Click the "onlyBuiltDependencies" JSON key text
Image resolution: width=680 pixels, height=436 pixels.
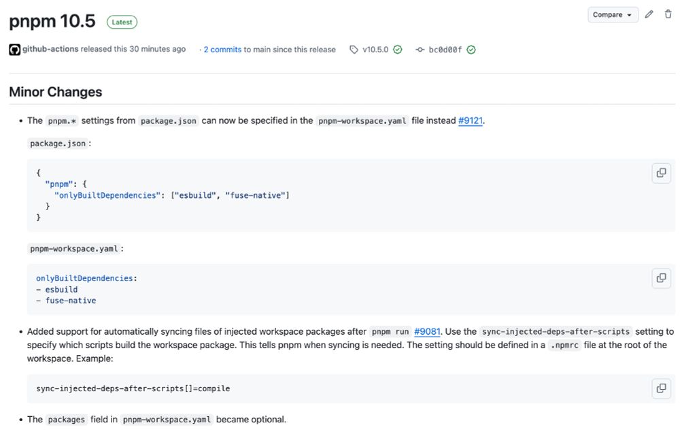coord(107,196)
